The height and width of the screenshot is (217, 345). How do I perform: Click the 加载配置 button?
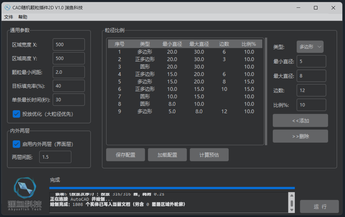(x=167, y=155)
